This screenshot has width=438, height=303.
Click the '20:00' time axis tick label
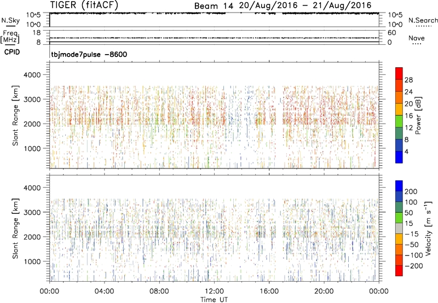(x=324, y=292)
